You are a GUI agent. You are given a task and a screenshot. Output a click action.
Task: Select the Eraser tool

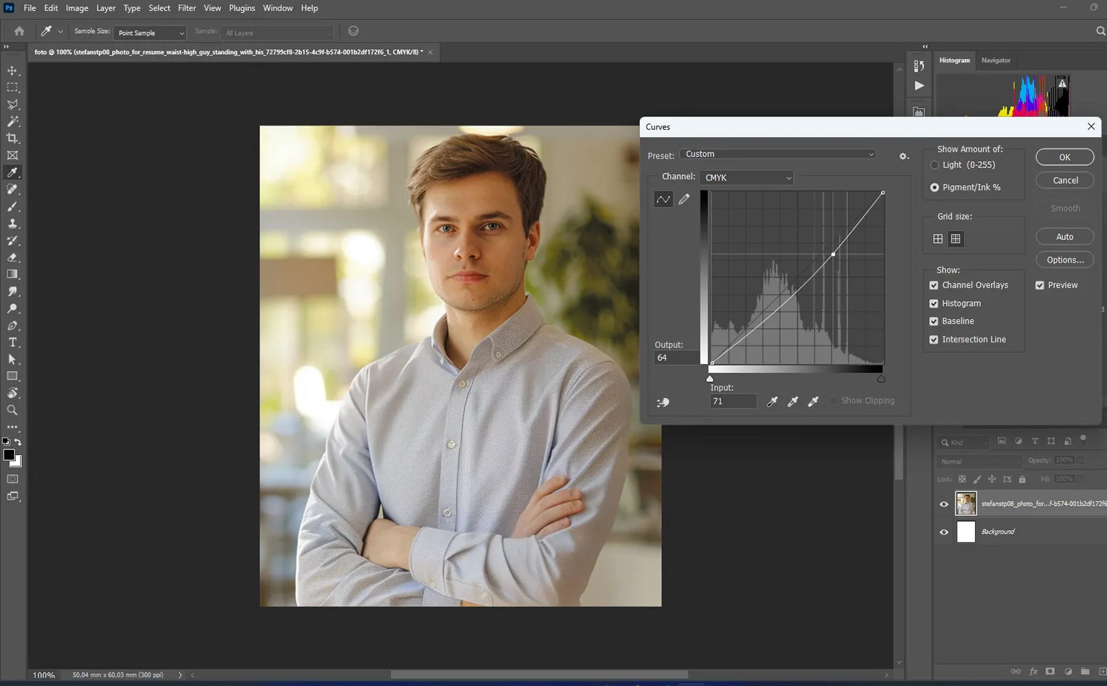12,257
